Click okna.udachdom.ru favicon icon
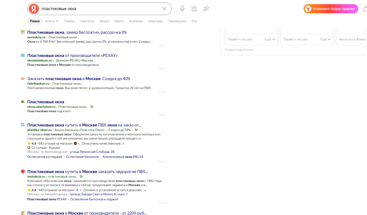This screenshot has width=367, height=215. [23, 102]
